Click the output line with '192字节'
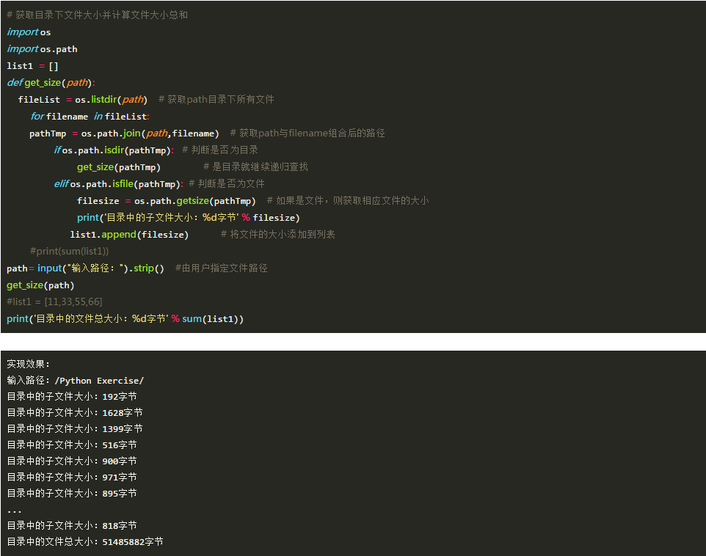 click(72, 397)
